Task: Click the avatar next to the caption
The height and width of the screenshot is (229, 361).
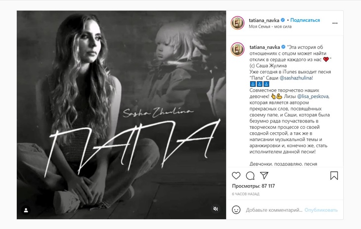Action: (x=238, y=49)
